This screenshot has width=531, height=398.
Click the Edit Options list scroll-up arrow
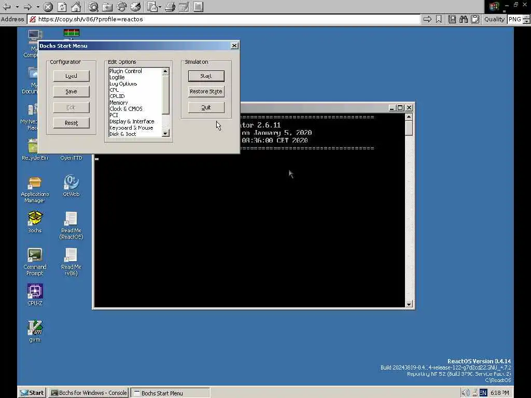(x=165, y=71)
